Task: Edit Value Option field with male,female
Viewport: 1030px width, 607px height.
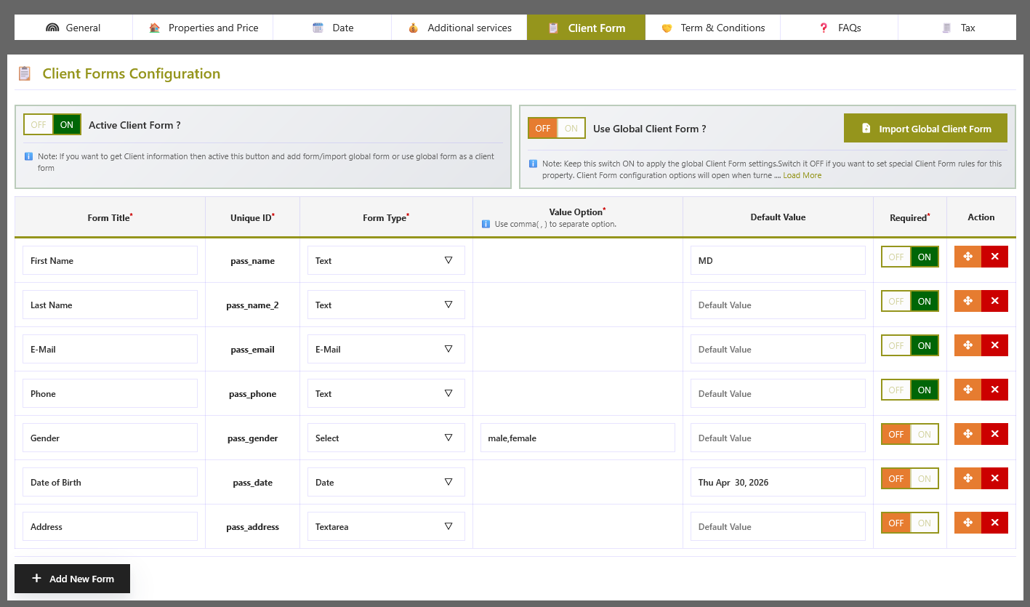Action: 578,438
